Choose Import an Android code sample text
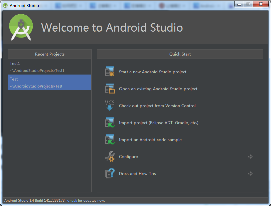 (x=150, y=140)
